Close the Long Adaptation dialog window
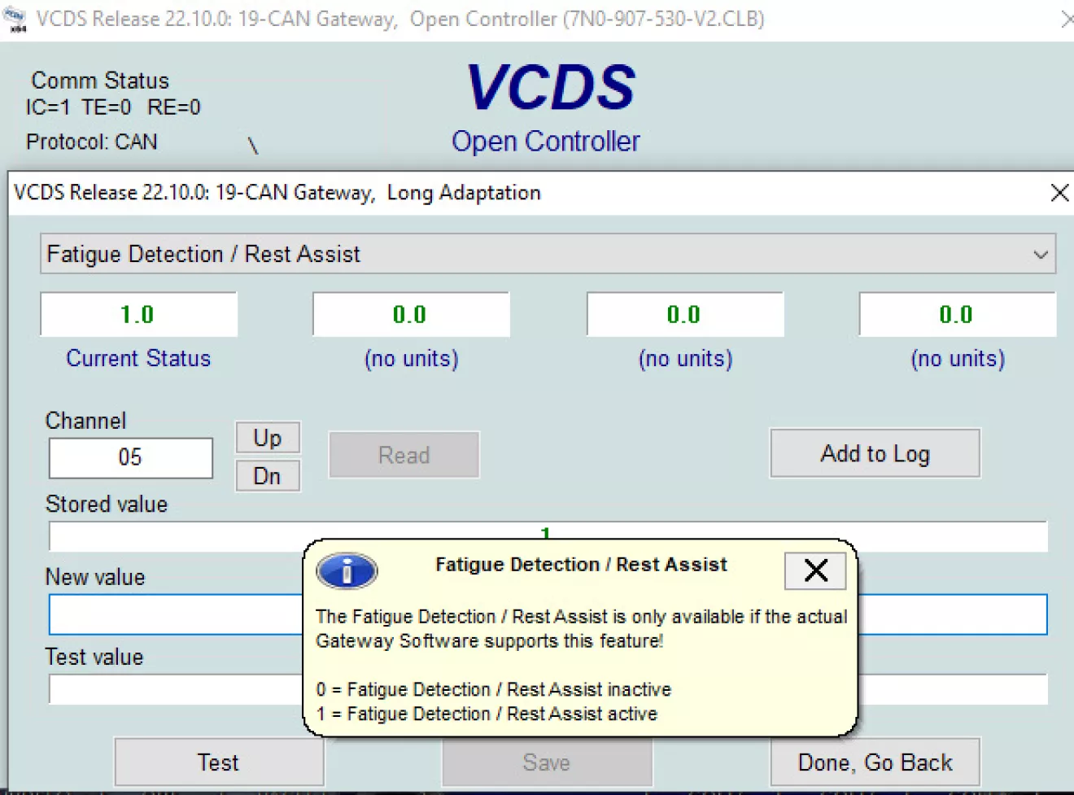 [1059, 193]
